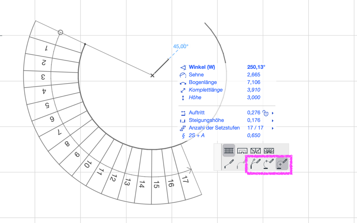This screenshot has width=357, height=223.
Task: Click stair step number 10
Action: click(88, 164)
